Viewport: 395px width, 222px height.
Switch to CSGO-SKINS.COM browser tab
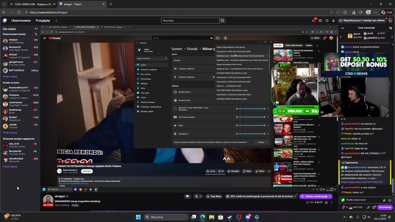coord(32,4)
